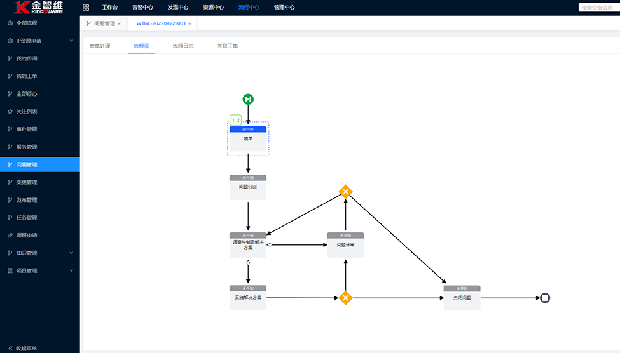Open 关注列表 sidebar item
This screenshot has width=620, height=353.
pyautogui.click(x=40, y=111)
